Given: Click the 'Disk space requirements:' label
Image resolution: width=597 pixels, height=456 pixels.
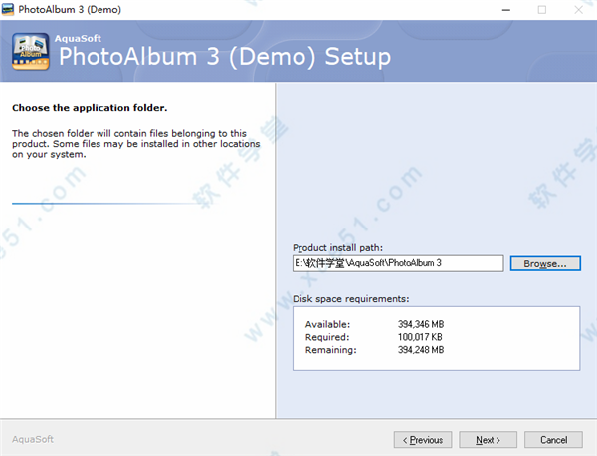Looking at the screenshot, I should point(350,299).
